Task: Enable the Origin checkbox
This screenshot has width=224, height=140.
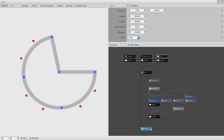Action: pos(55,6)
